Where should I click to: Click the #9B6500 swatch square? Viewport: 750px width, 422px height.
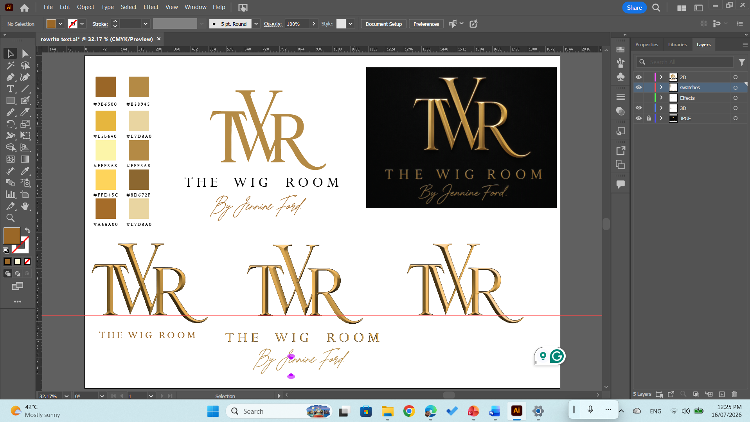(x=106, y=87)
